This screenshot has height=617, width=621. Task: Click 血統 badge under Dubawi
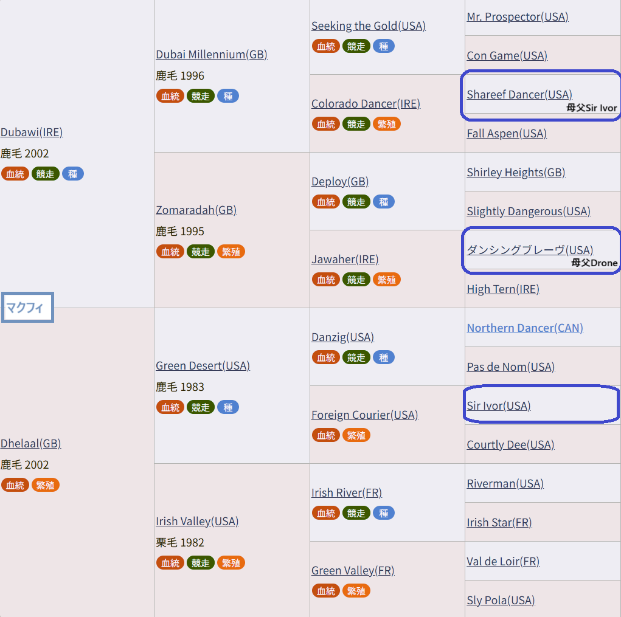tap(15, 174)
